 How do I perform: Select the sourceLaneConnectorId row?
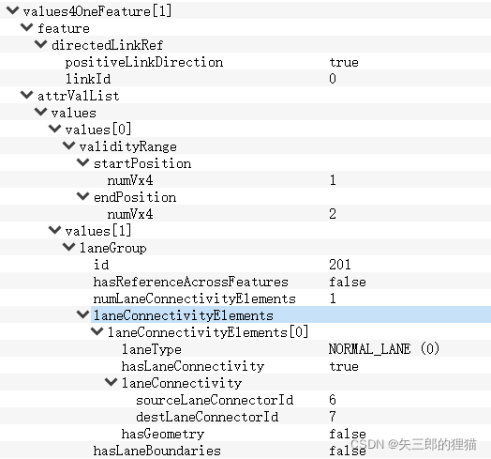(x=245, y=399)
